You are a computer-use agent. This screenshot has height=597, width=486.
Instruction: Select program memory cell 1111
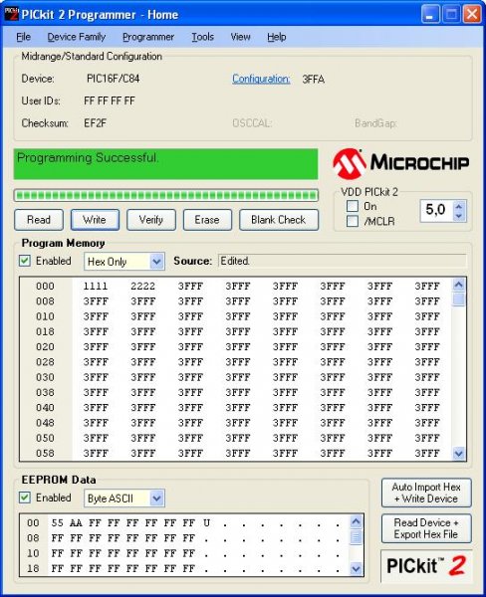(96, 286)
